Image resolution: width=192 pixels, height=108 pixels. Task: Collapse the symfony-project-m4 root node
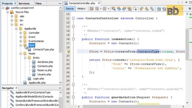point(3,8)
